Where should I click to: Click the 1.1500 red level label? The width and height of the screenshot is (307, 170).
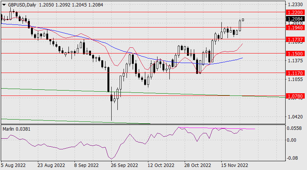click(x=295, y=53)
